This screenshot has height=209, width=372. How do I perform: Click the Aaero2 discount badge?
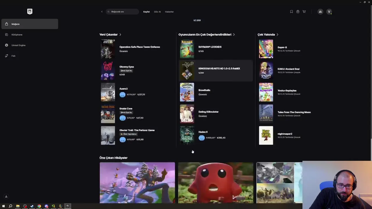(122, 95)
